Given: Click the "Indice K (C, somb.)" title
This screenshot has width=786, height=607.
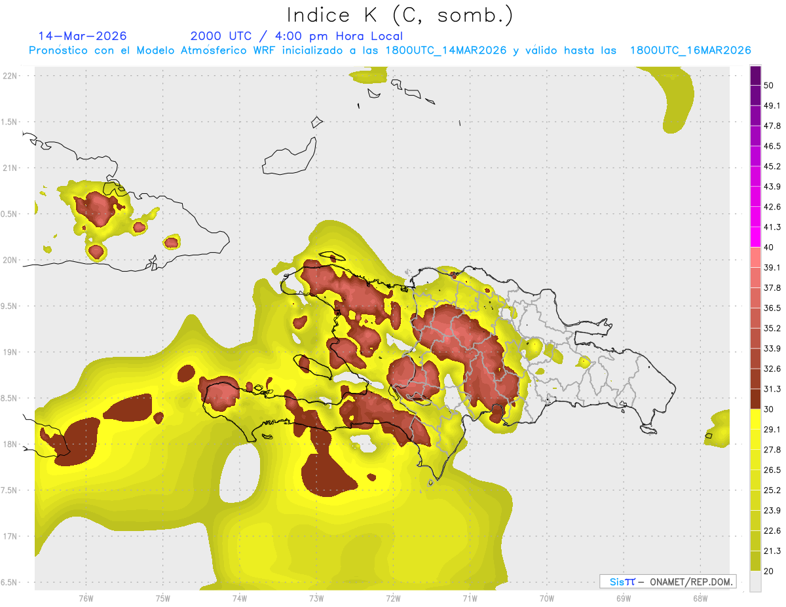Looking at the screenshot, I should [x=400, y=15].
